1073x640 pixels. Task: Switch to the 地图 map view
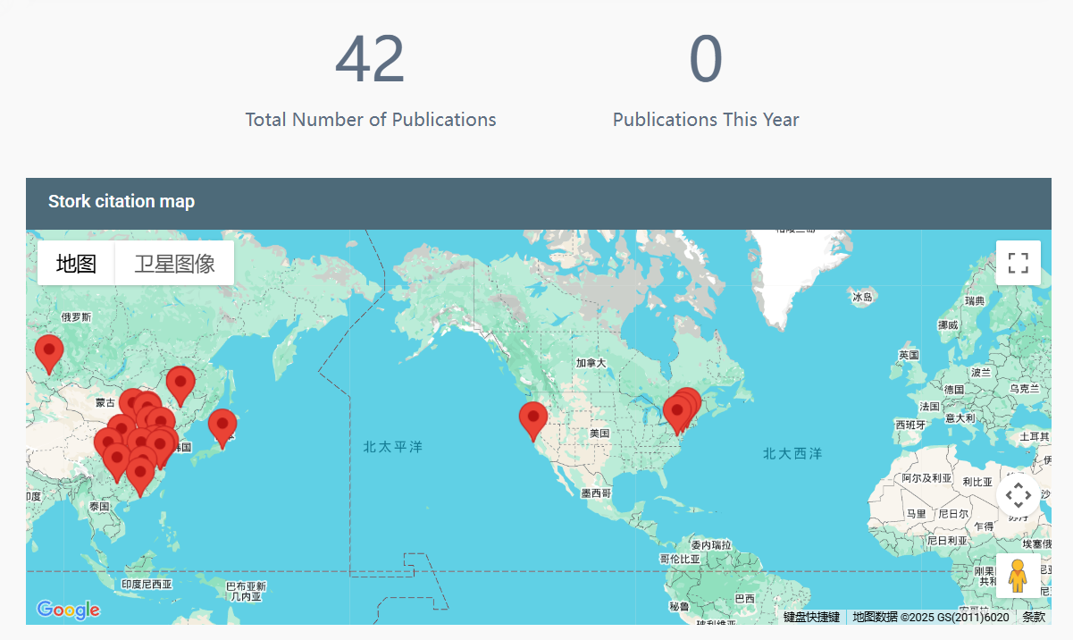76,264
